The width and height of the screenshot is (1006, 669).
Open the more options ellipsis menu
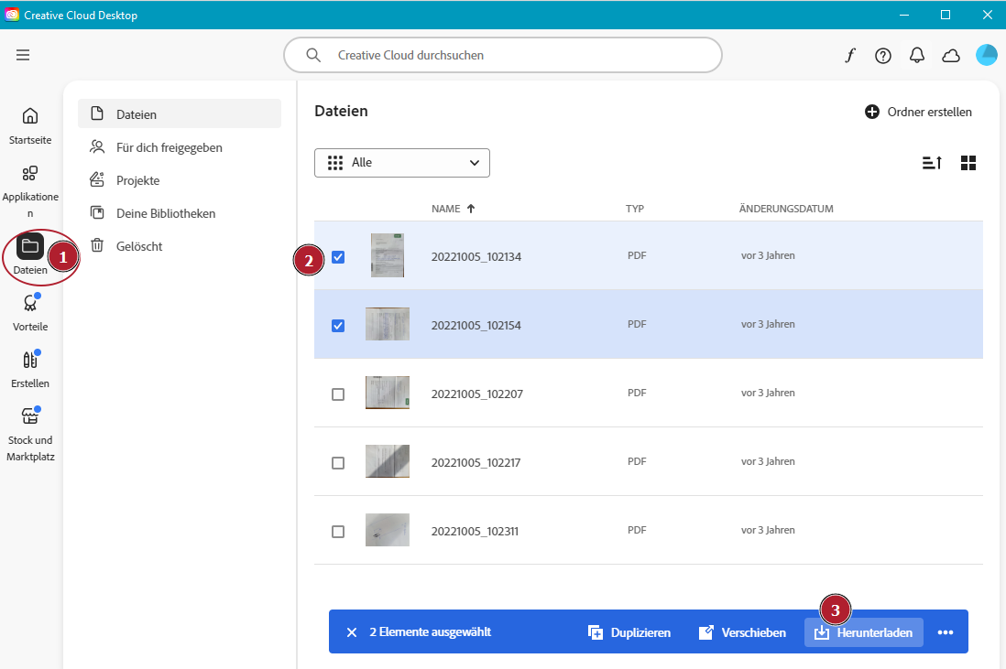(946, 632)
